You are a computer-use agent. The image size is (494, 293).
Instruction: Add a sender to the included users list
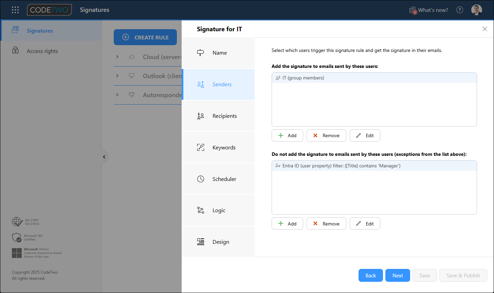[287, 135]
